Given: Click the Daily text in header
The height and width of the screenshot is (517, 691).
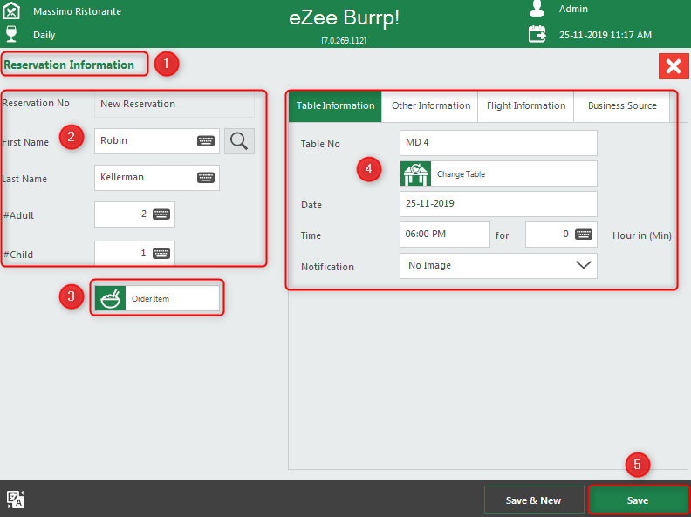Looking at the screenshot, I should (44, 35).
